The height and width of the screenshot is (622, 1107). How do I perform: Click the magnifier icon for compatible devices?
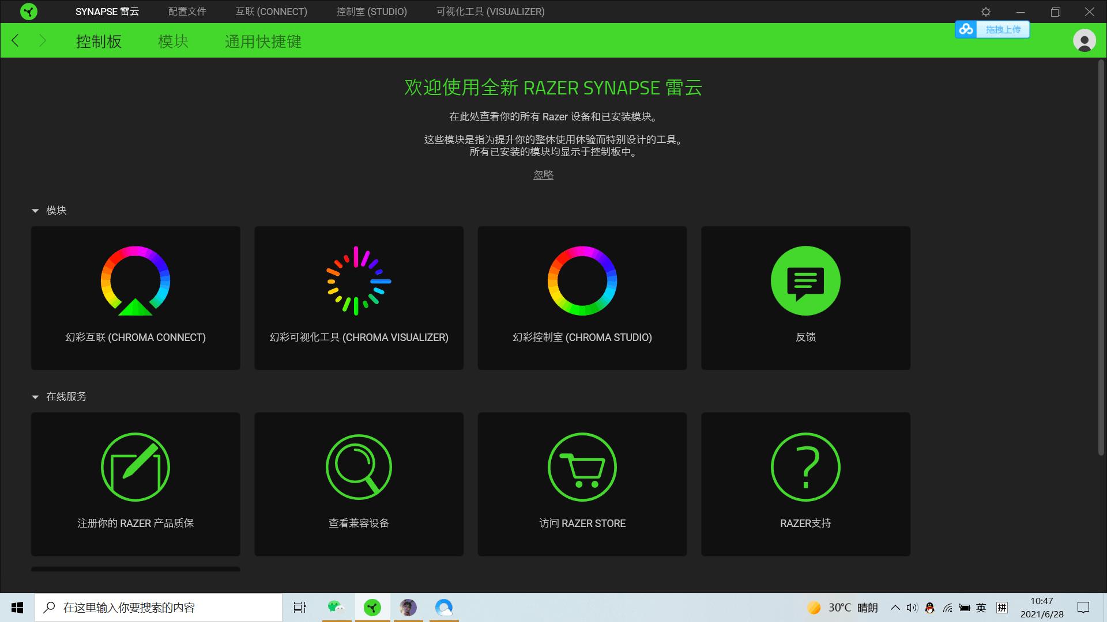359,467
